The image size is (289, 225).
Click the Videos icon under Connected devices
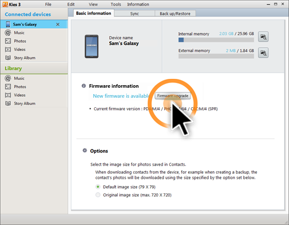click(x=8, y=49)
